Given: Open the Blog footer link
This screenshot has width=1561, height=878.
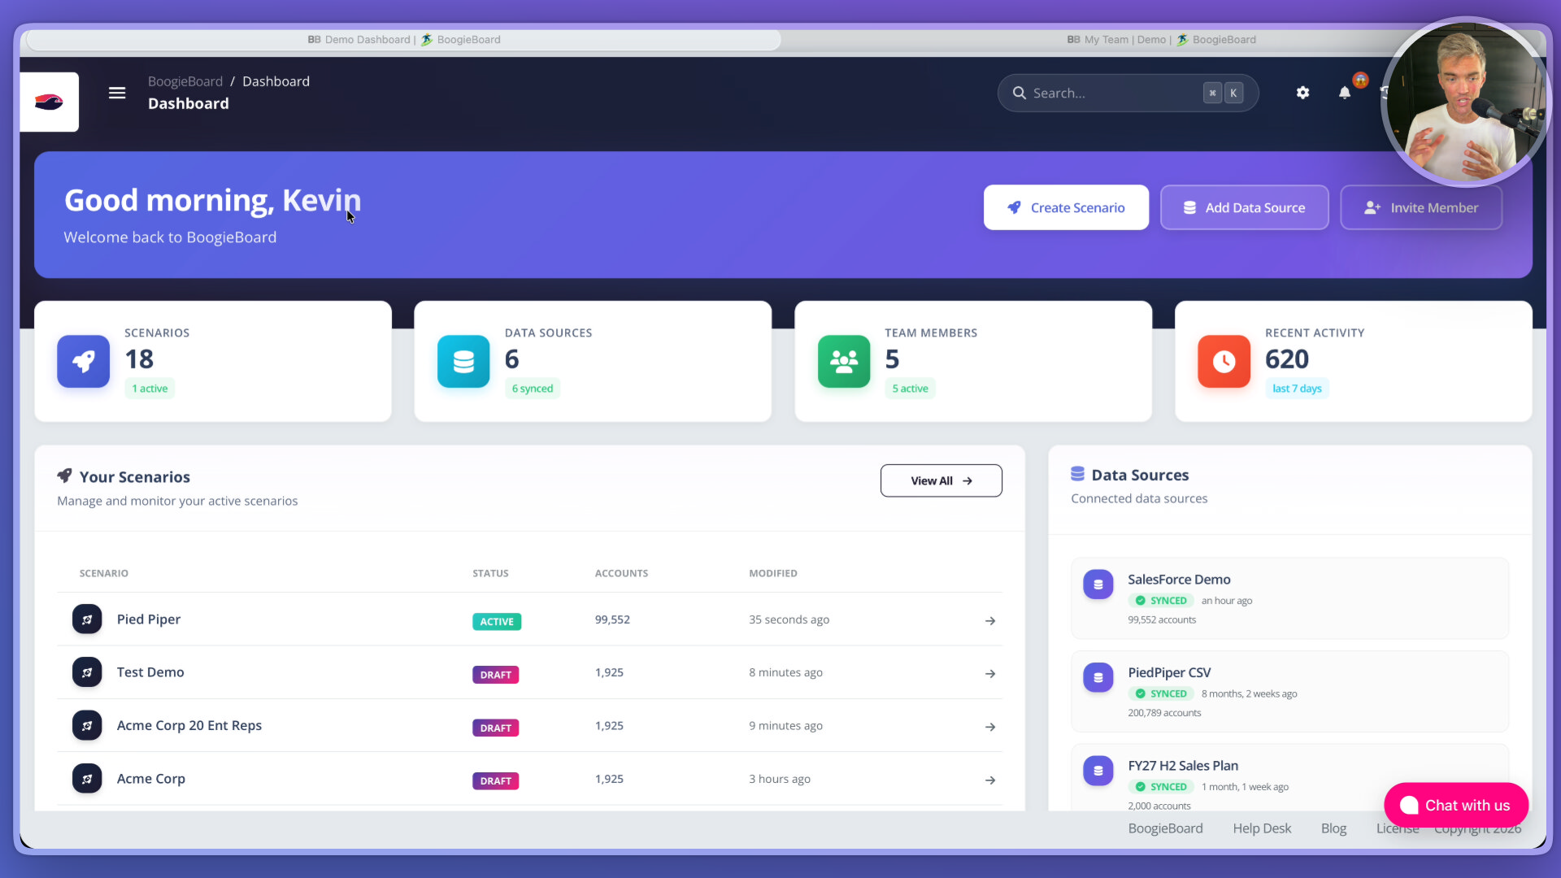Looking at the screenshot, I should [x=1333, y=828].
